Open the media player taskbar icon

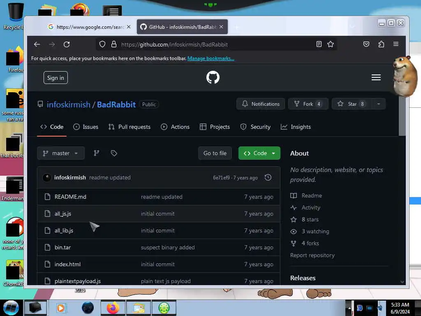coord(61,308)
